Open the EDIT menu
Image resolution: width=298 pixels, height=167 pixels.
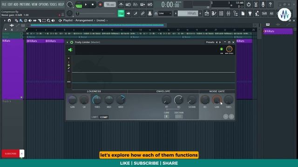coord(10,4)
